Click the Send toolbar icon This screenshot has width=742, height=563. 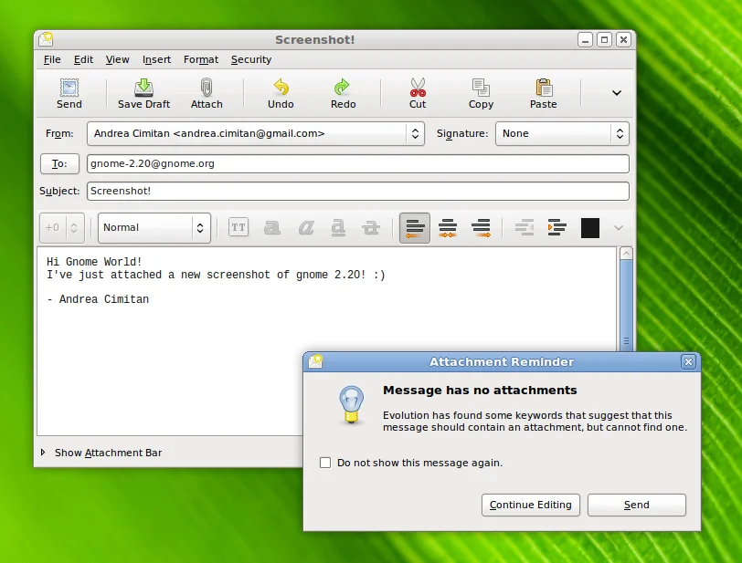[69, 91]
